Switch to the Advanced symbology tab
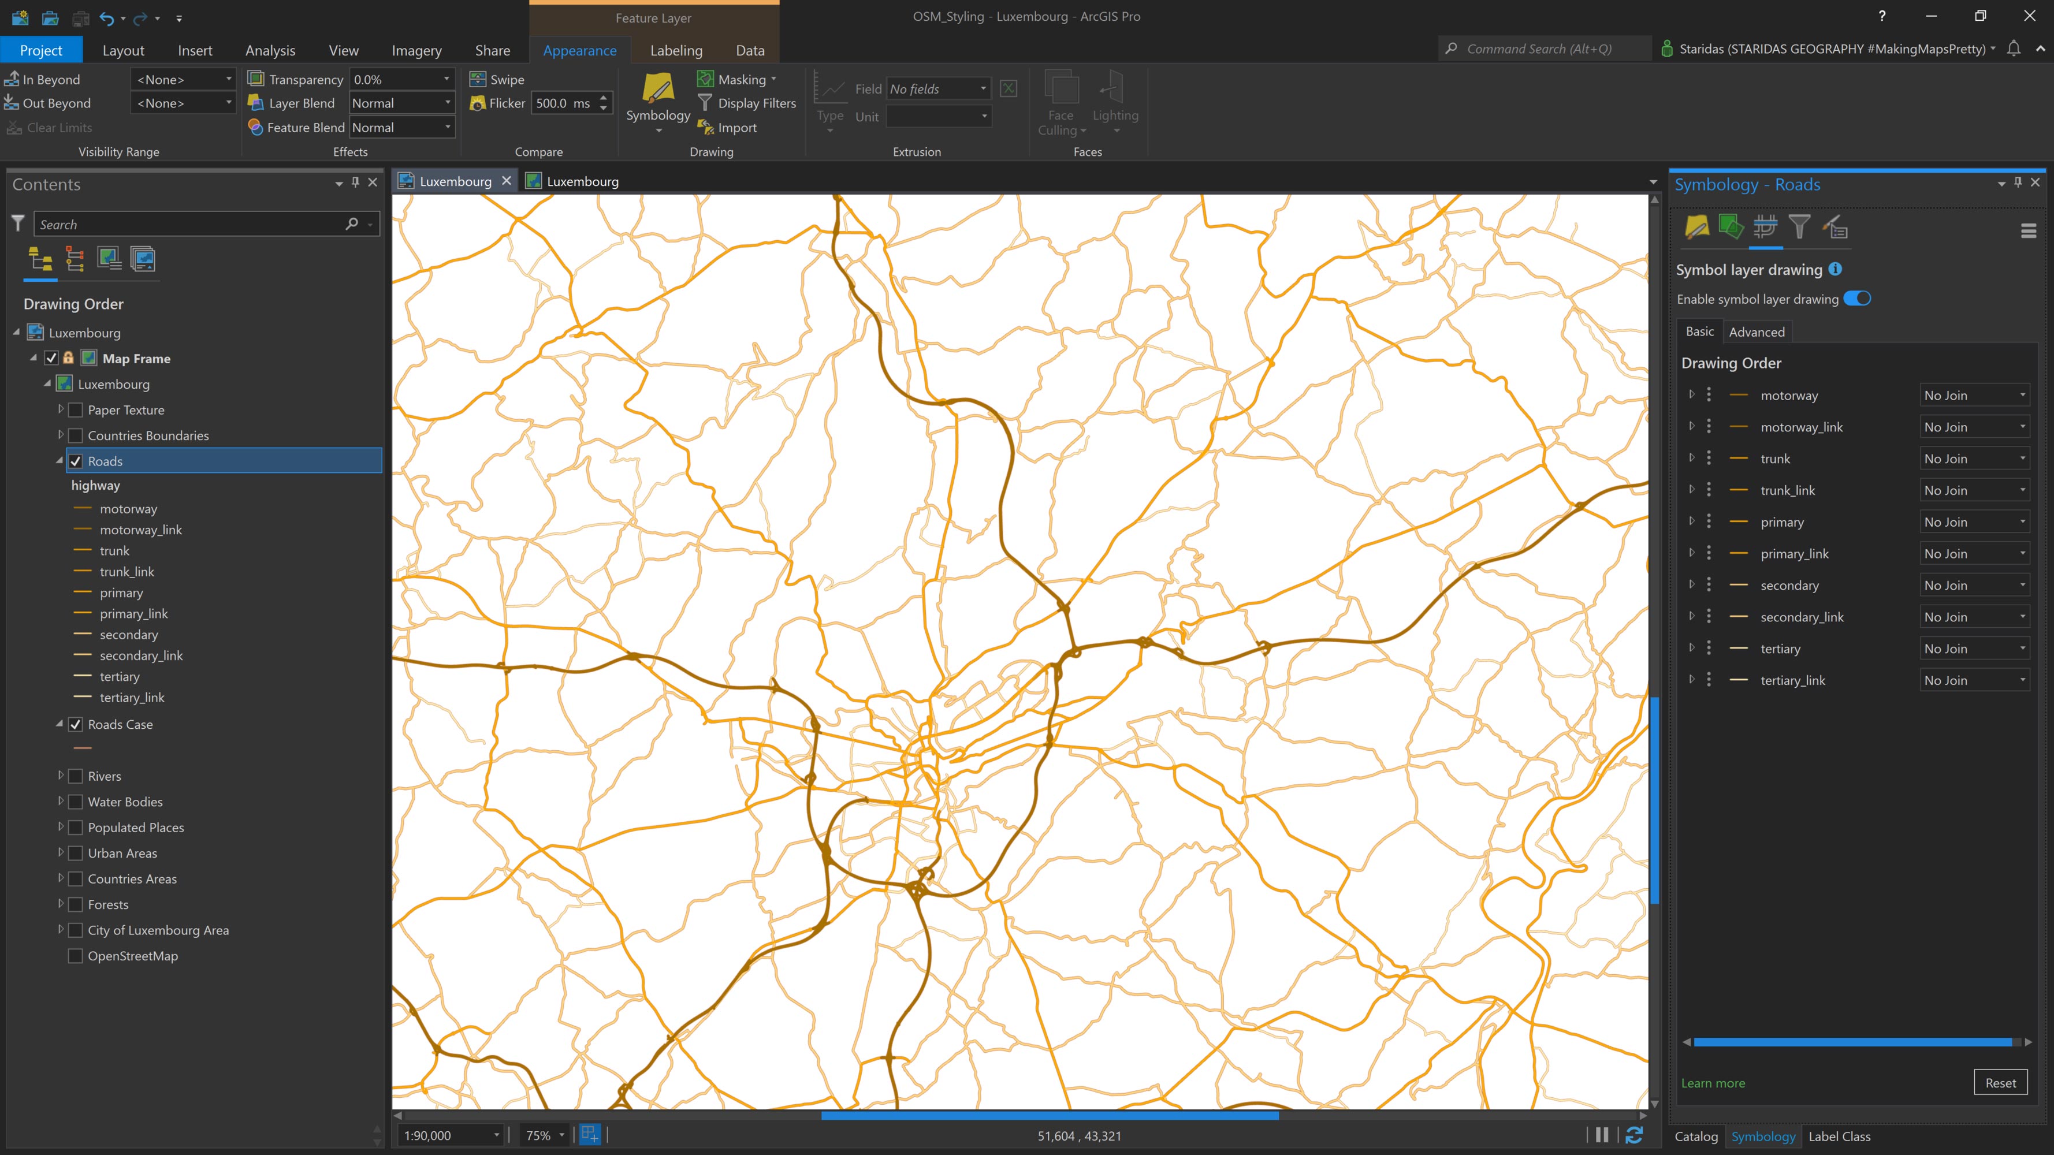The height and width of the screenshot is (1155, 2054). pos(1757,331)
